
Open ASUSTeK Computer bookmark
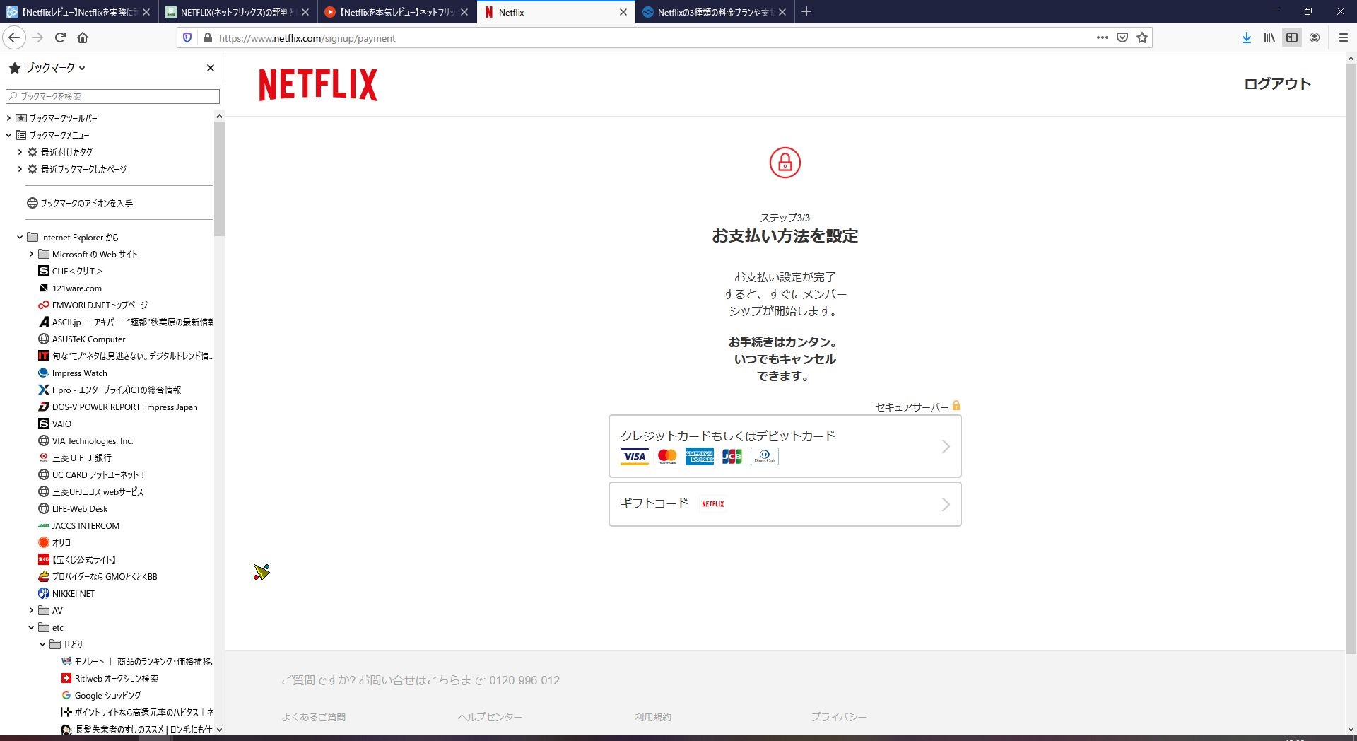coord(82,339)
